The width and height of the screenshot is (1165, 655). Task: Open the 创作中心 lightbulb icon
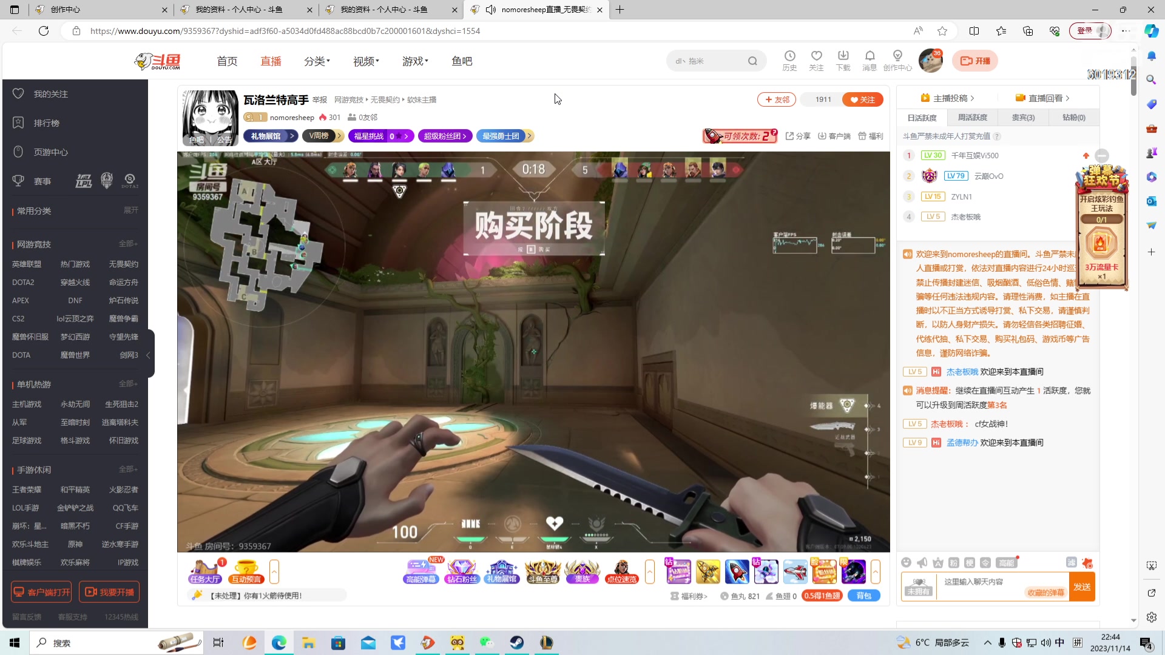point(897,61)
